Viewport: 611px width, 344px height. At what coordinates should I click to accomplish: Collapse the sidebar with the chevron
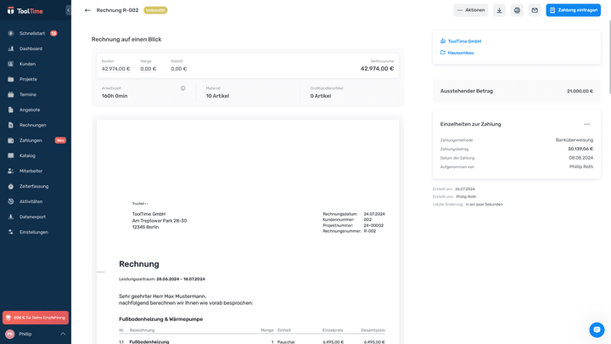tap(69, 10)
